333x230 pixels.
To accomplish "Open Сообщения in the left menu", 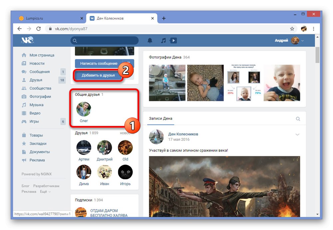I will (40, 72).
